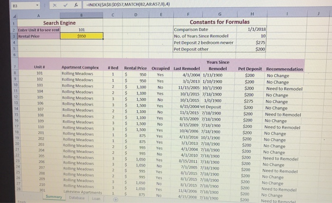Viewport: 332px width, 203px height.
Task: Select unit 210 cell
Action: point(42,185)
